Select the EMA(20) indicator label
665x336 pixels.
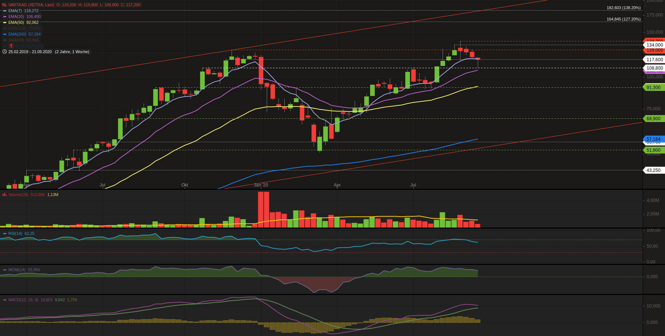tap(16, 16)
